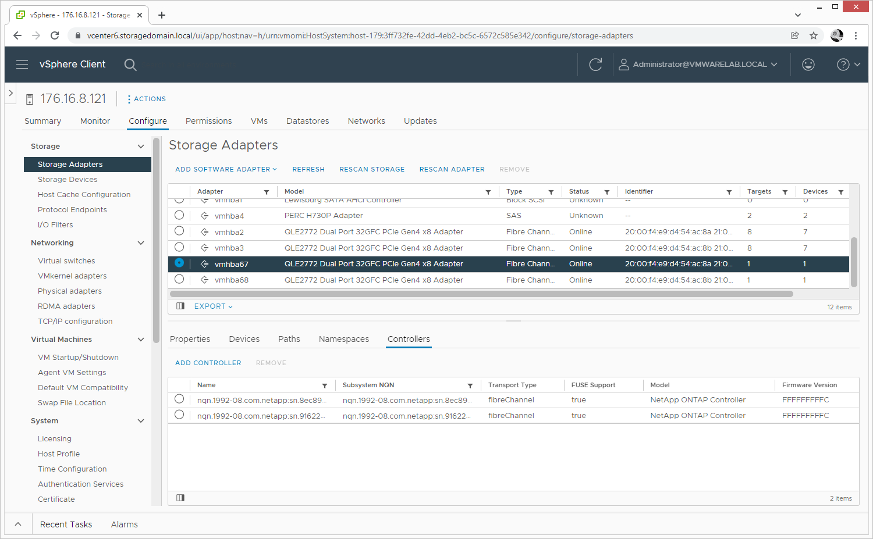Open column chooser for controllers table

[x=180, y=498]
